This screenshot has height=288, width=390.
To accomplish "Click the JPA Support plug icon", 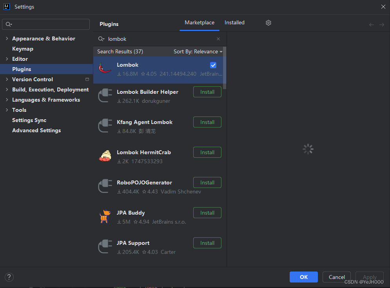I will pos(105,246).
